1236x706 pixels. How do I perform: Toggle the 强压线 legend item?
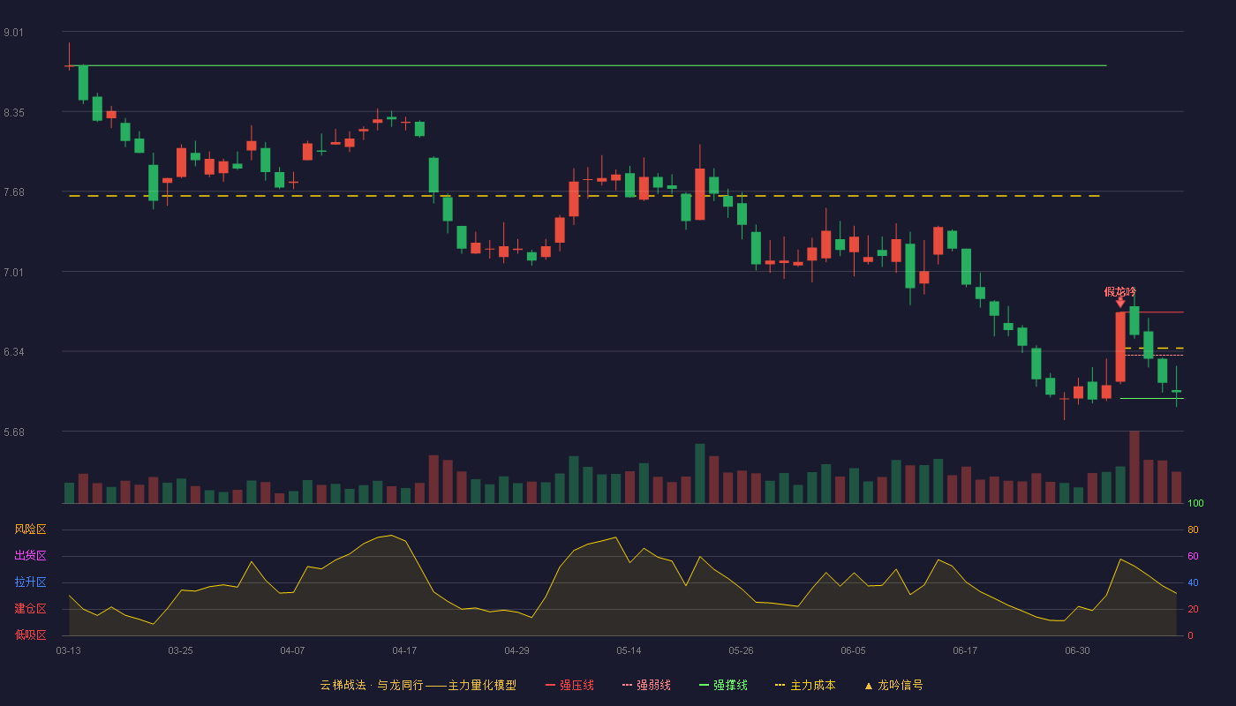[569, 685]
